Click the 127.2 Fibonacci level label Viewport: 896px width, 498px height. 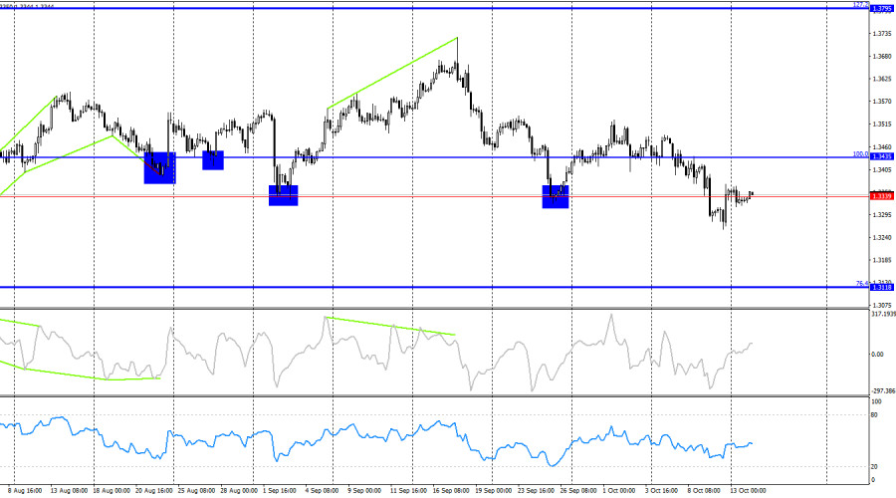click(x=860, y=5)
